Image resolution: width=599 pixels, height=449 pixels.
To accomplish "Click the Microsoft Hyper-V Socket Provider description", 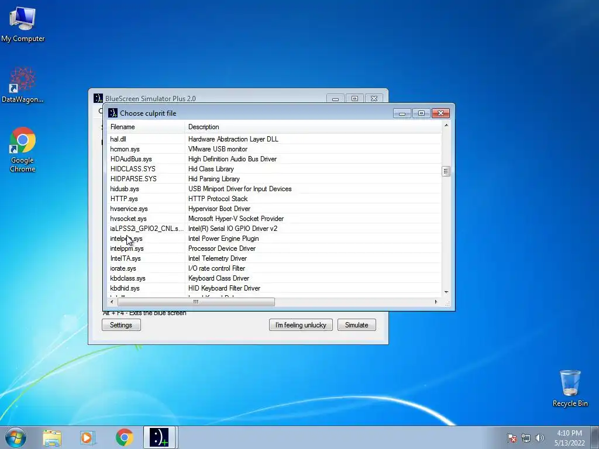I will click(236, 219).
